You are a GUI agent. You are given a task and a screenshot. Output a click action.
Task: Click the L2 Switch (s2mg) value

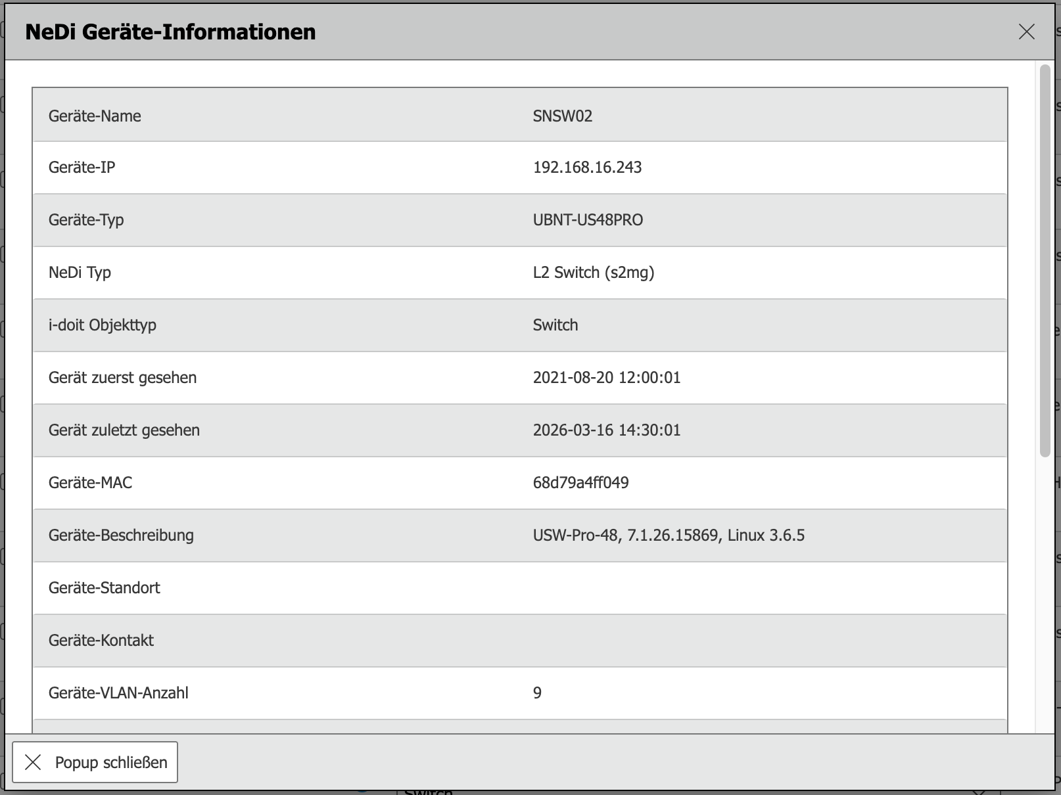point(593,273)
